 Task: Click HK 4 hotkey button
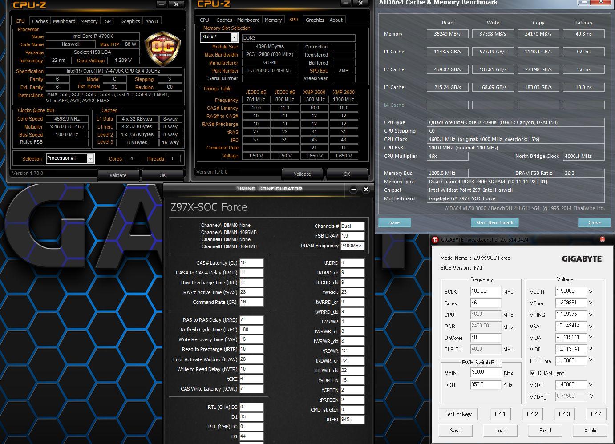click(596, 414)
